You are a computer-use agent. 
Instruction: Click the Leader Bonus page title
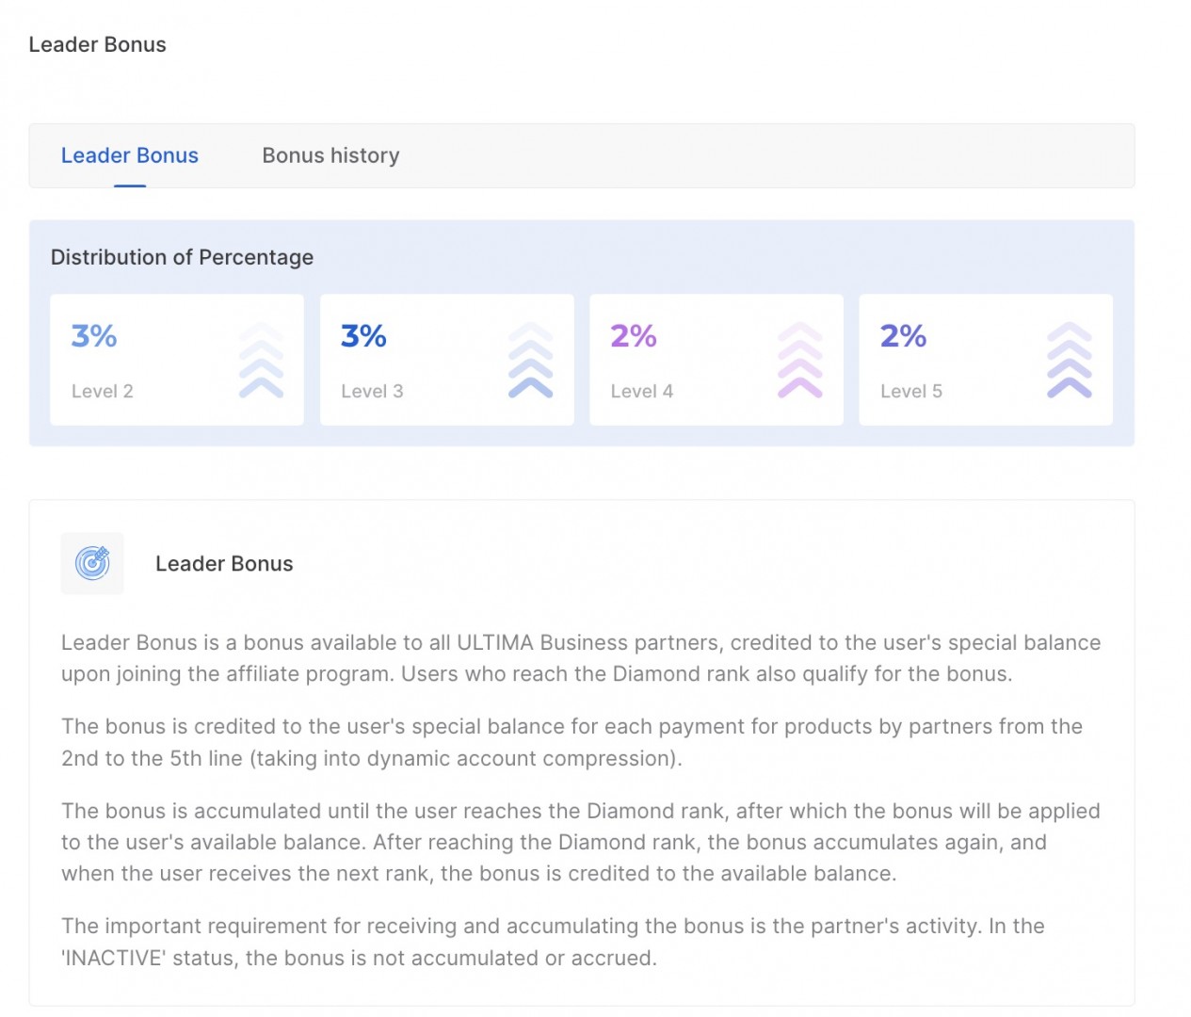(x=97, y=44)
